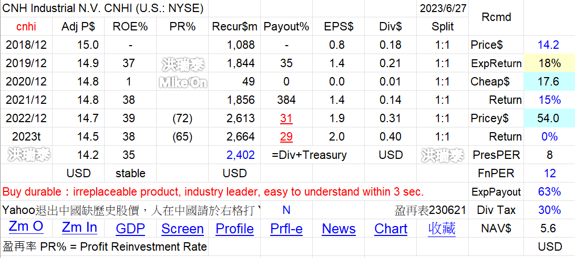
Task: Open the Chart link
Action: (x=391, y=229)
